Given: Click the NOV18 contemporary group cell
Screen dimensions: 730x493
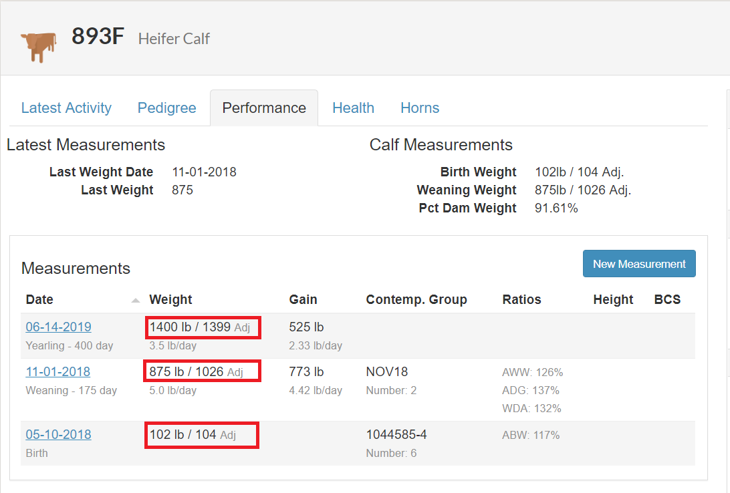Looking at the screenshot, I should tap(387, 372).
